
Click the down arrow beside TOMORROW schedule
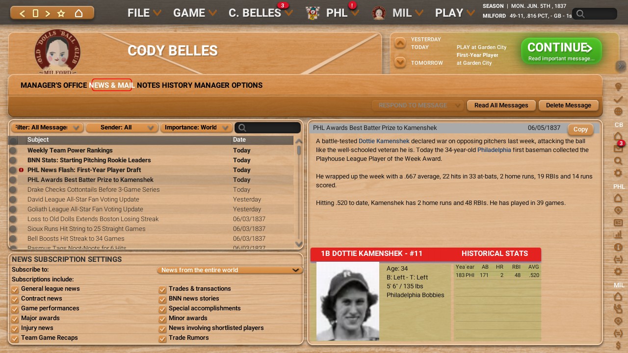pyautogui.click(x=400, y=62)
